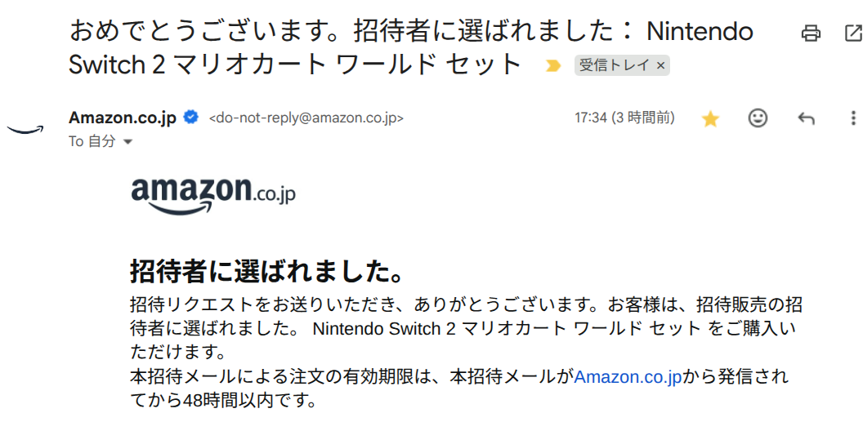Image resolution: width=863 pixels, height=422 pixels.
Task: Select the sender name Amazon.co.jp
Action: tap(123, 118)
